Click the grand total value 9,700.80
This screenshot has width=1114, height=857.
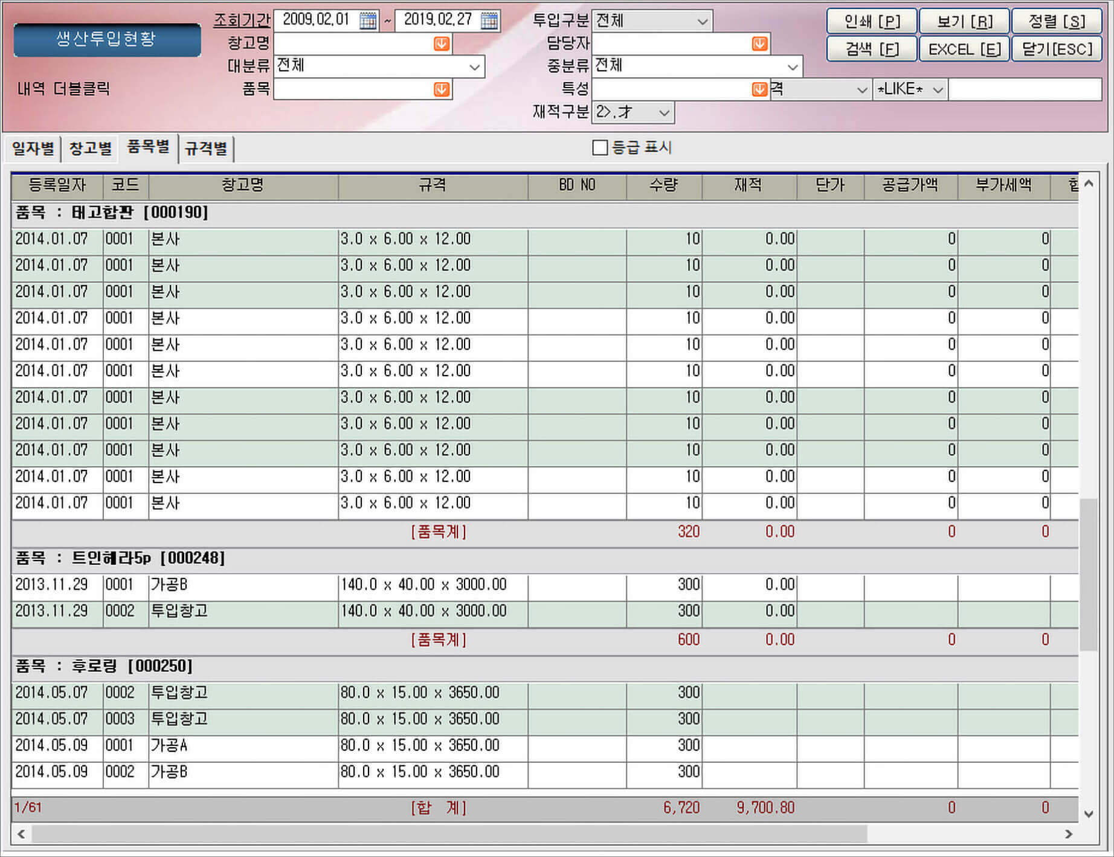point(765,808)
